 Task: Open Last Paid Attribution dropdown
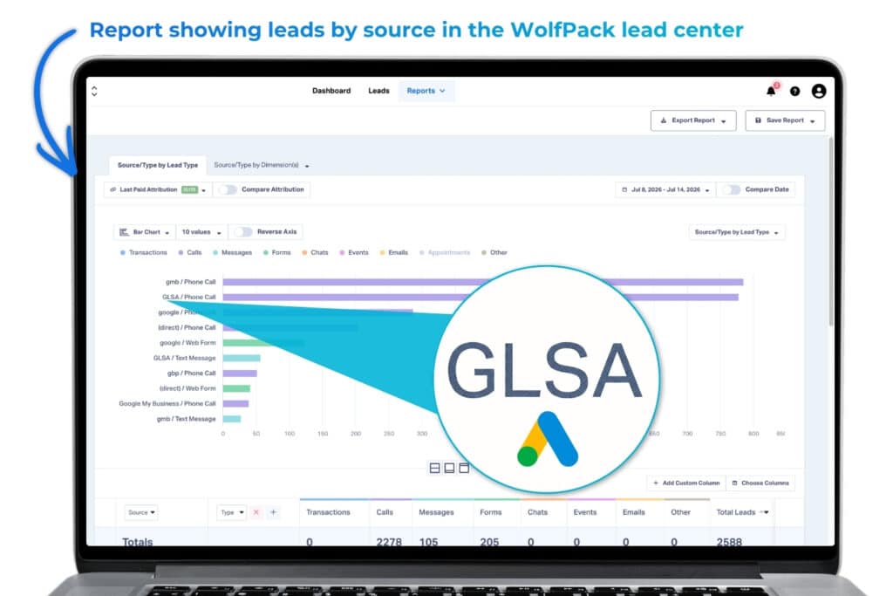click(158, 189)
